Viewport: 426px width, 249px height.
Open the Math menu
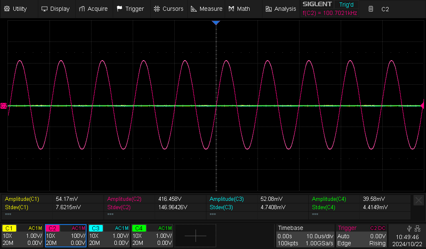point(239,9)
